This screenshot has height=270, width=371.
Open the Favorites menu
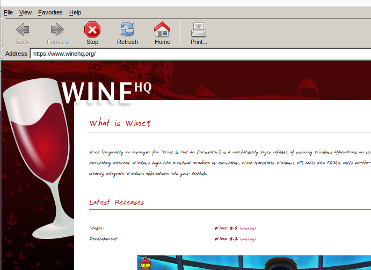pos(50,12)
